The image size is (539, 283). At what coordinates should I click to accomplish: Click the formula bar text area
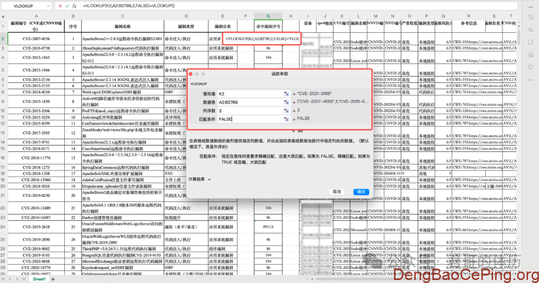click(x=299, y=6)
